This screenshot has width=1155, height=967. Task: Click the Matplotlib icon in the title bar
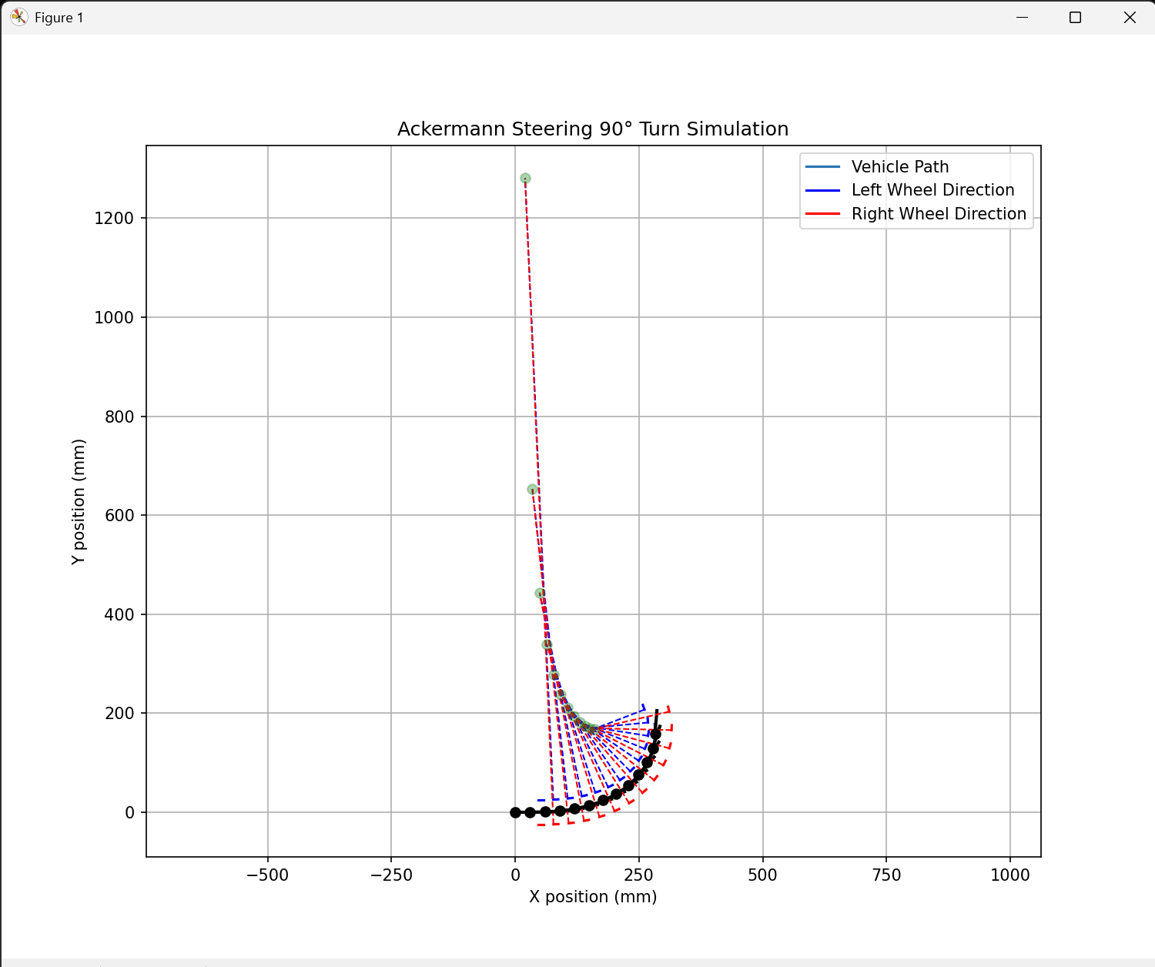[x=19, y=17]
